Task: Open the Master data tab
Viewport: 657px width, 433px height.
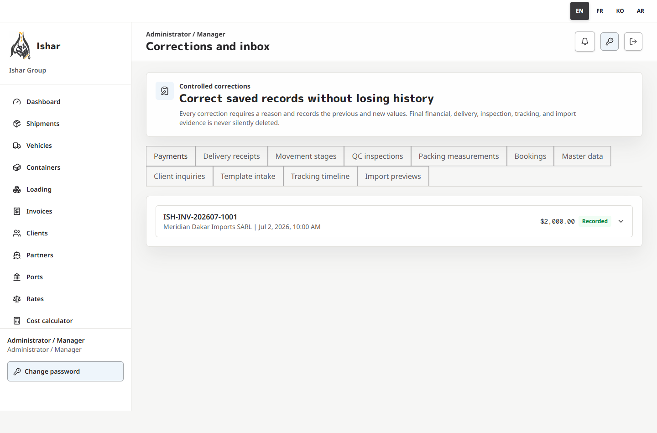Action: click(x=582, y=156)
